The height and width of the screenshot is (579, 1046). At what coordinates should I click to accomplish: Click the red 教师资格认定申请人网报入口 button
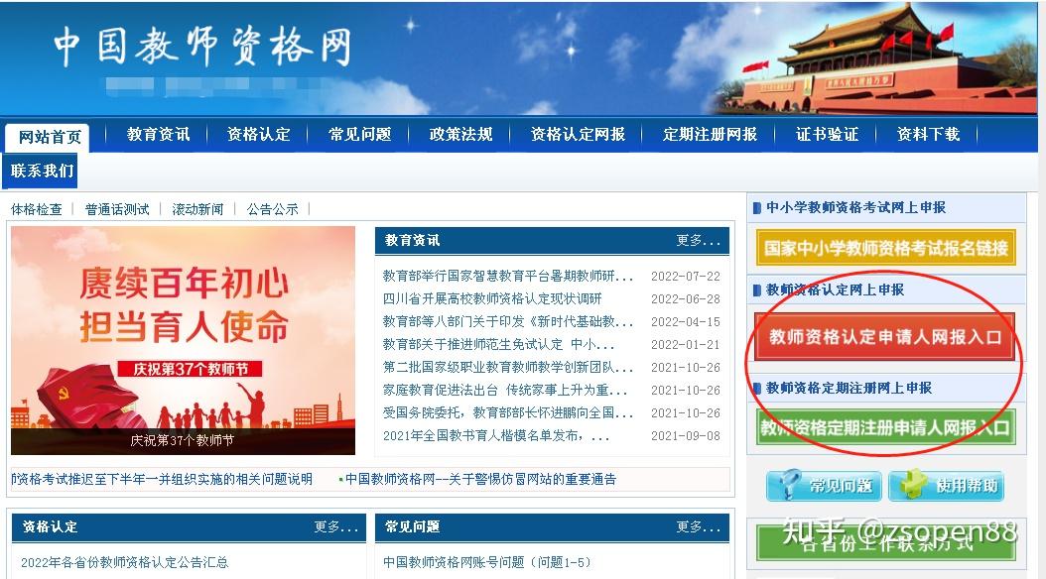[x=884, y=336]
